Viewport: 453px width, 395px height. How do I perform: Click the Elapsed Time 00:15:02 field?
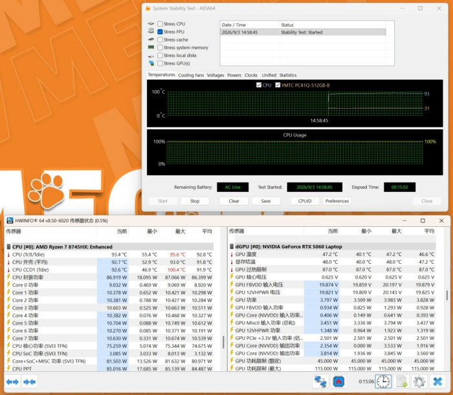pyautogui.click(x=399, y=187)
